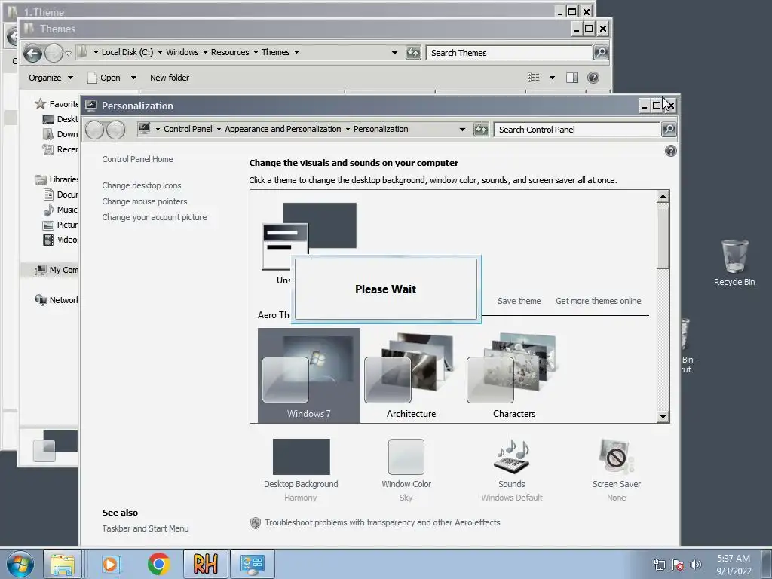
Task: Click theme list scroll up arrow
Action: click(x=663, y=197)
